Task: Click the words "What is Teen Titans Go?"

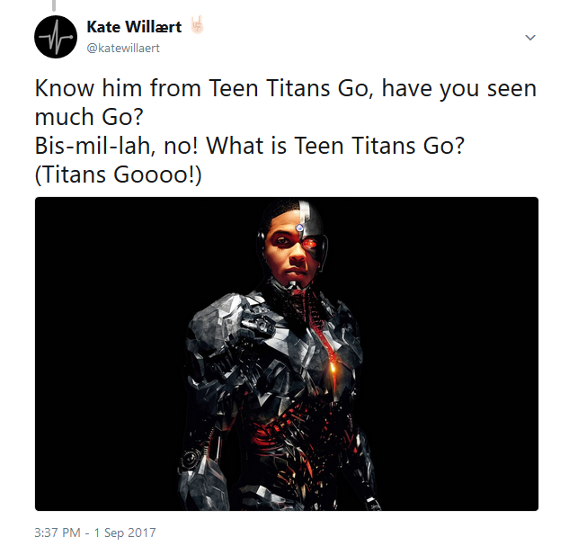Action: pyautogui.click(x=335, y=146)
